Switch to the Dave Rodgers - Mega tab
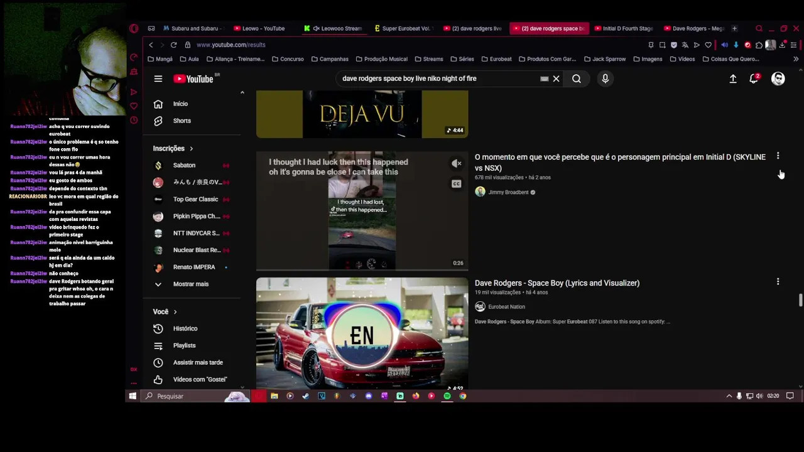Screen dimensions: 804x452 pos(693,28)
